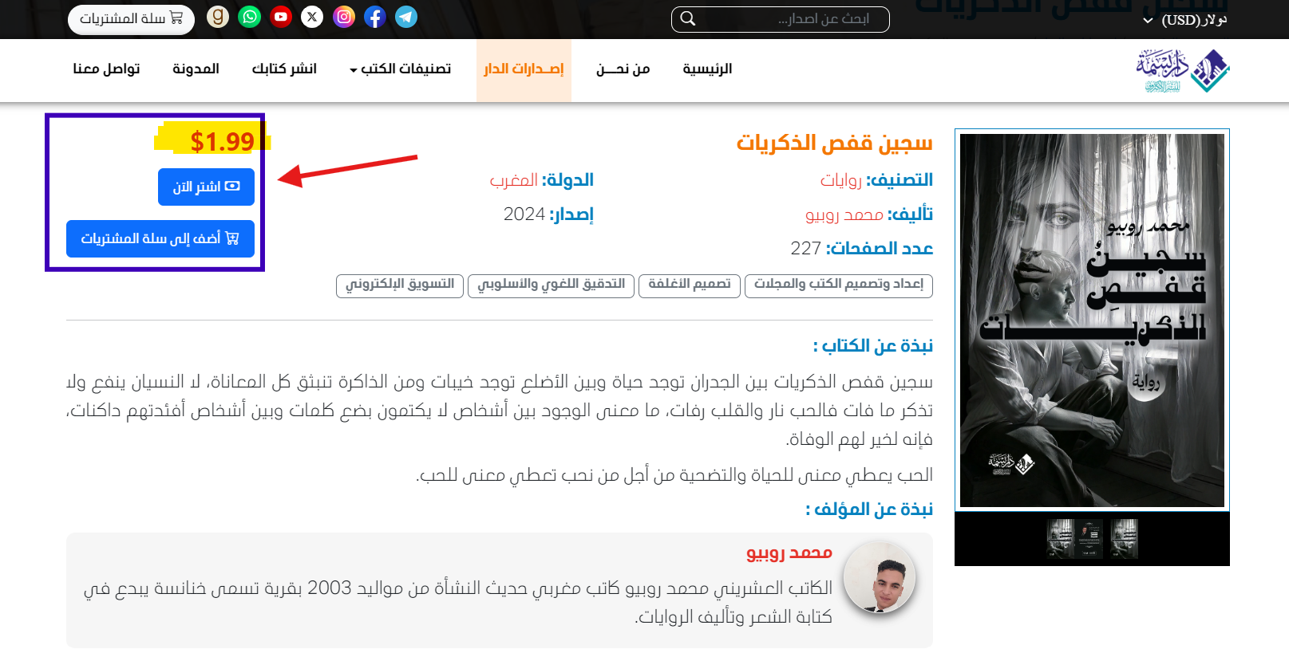Screen dimensions: 1289x649
Task: Open the سلة المشتريات cart button
Action: tap(131, 18)
